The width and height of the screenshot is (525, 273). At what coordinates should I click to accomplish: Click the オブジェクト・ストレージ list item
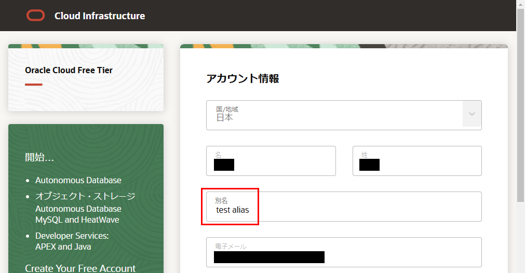click(85, 196)
